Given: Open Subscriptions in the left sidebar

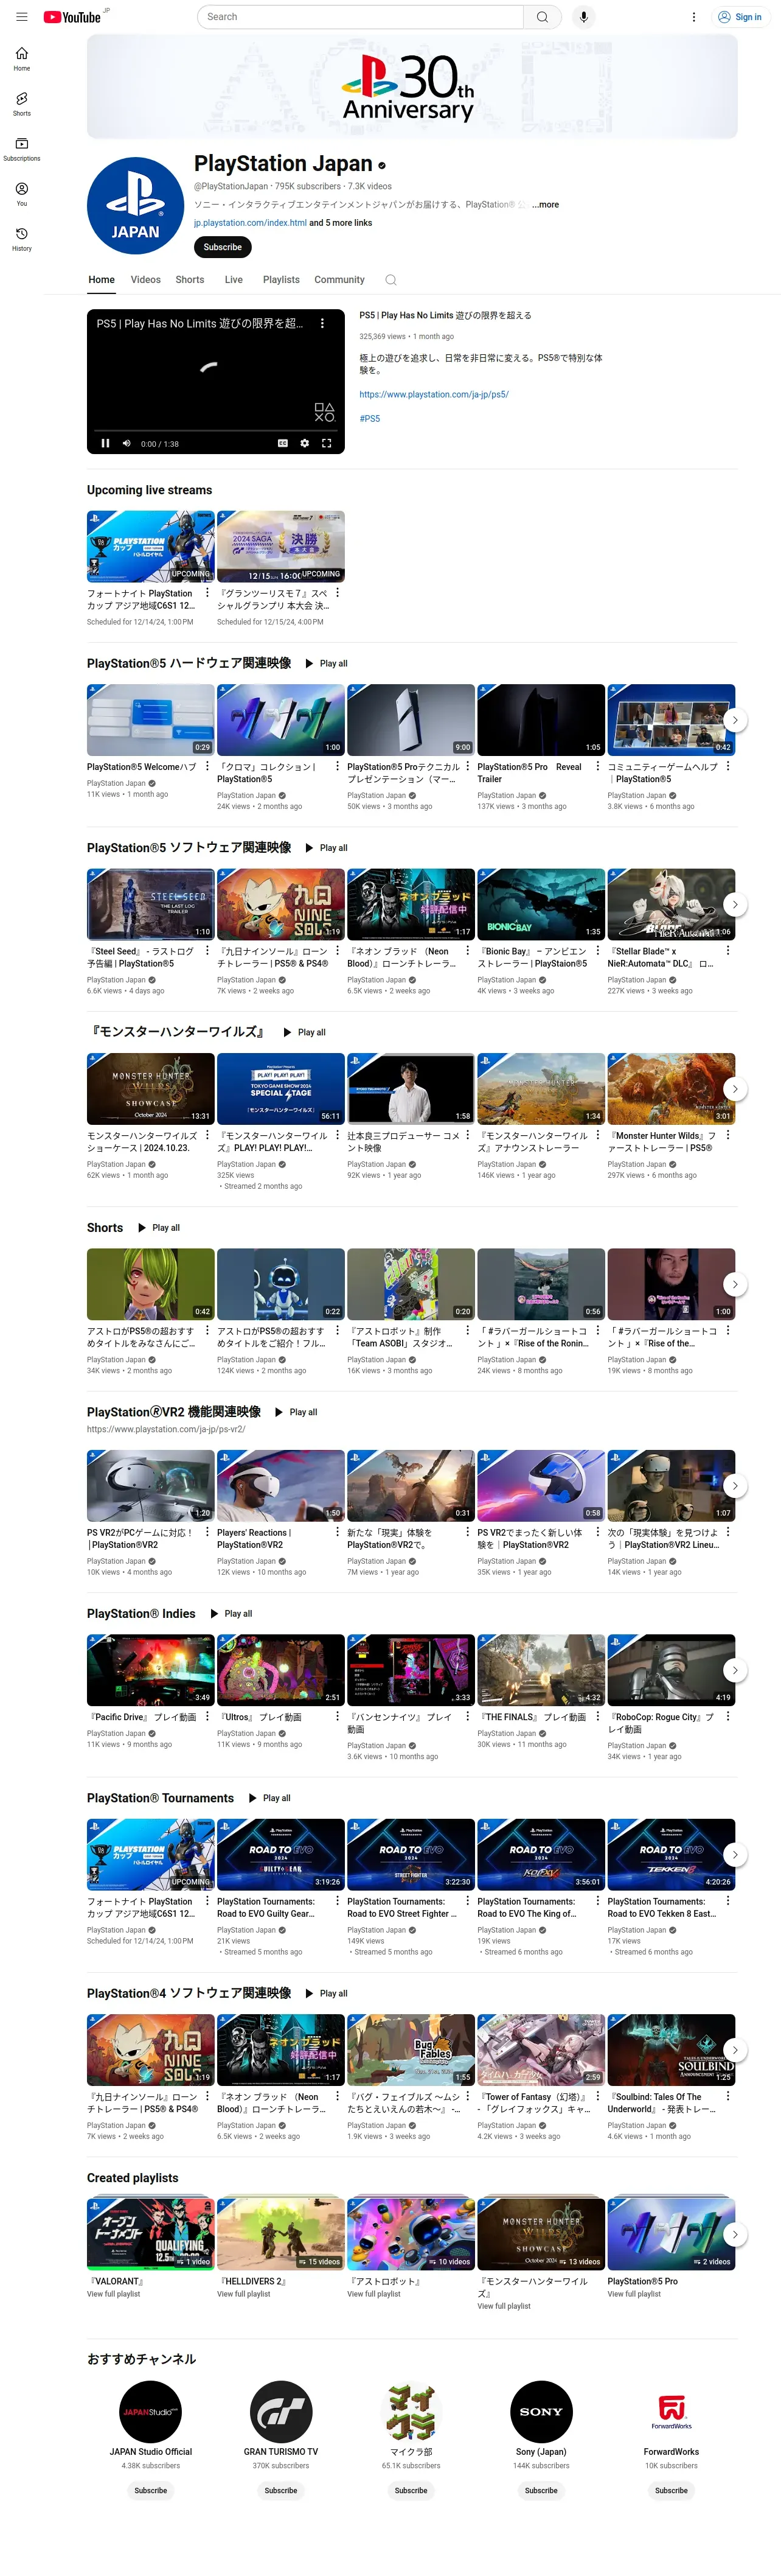Looking at the screenshot, I should pos(22,149).
